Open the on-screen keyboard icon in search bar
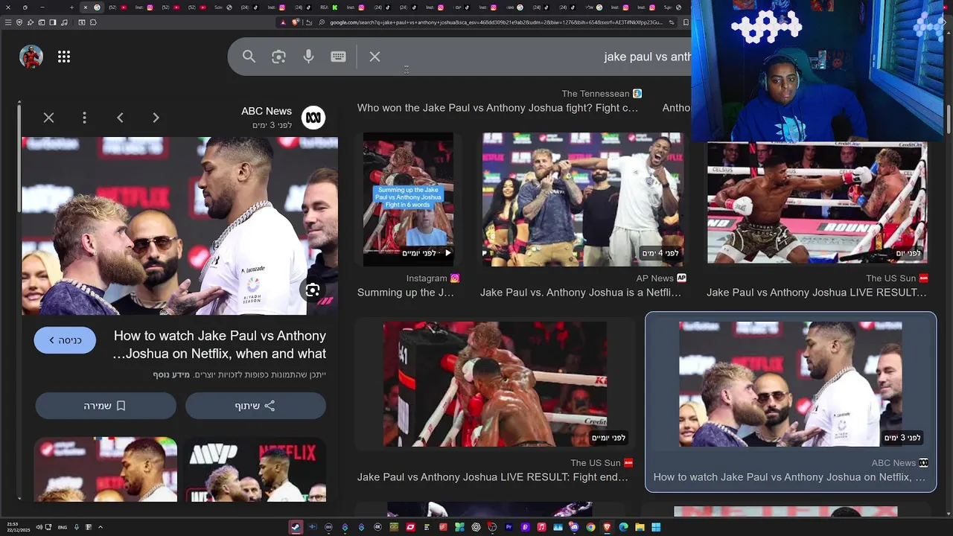 [338, 57]
